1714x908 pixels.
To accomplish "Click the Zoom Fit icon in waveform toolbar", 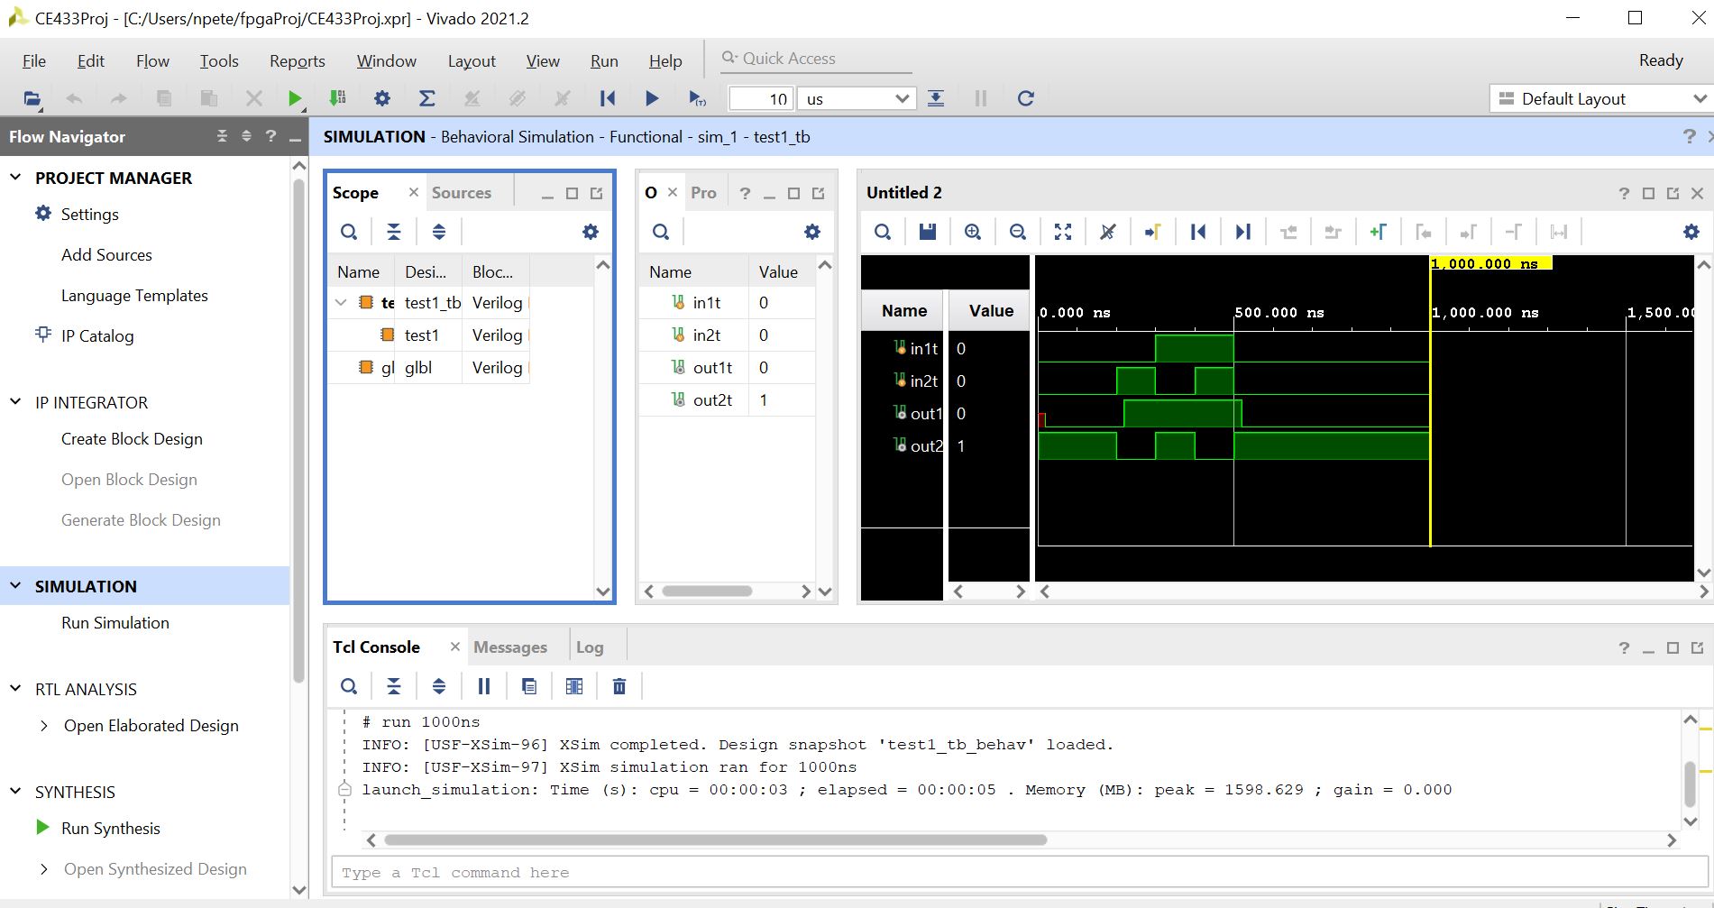I will pos(1063,232).
